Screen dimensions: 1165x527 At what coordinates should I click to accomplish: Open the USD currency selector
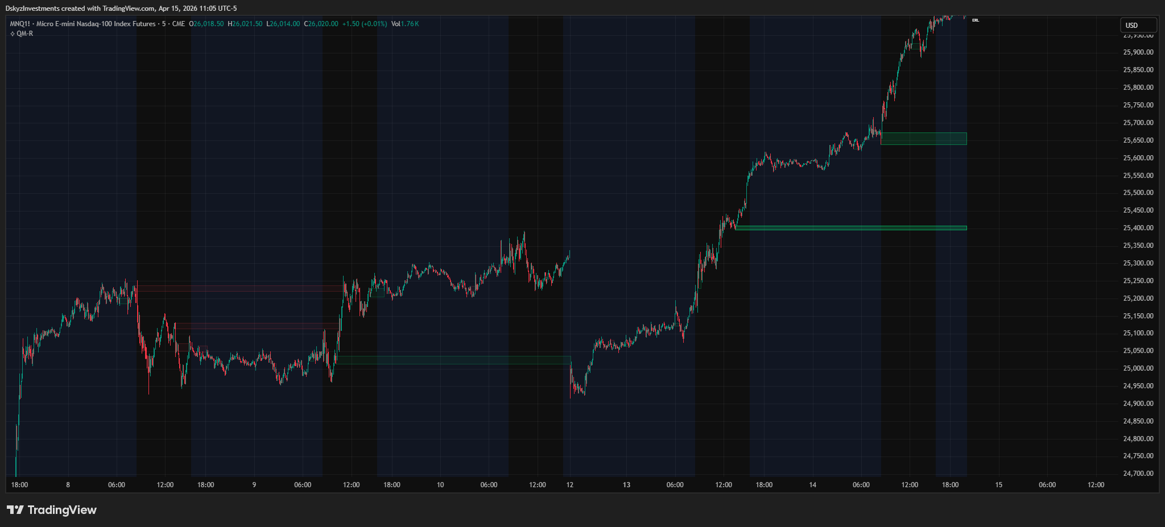click(1138, 25)
